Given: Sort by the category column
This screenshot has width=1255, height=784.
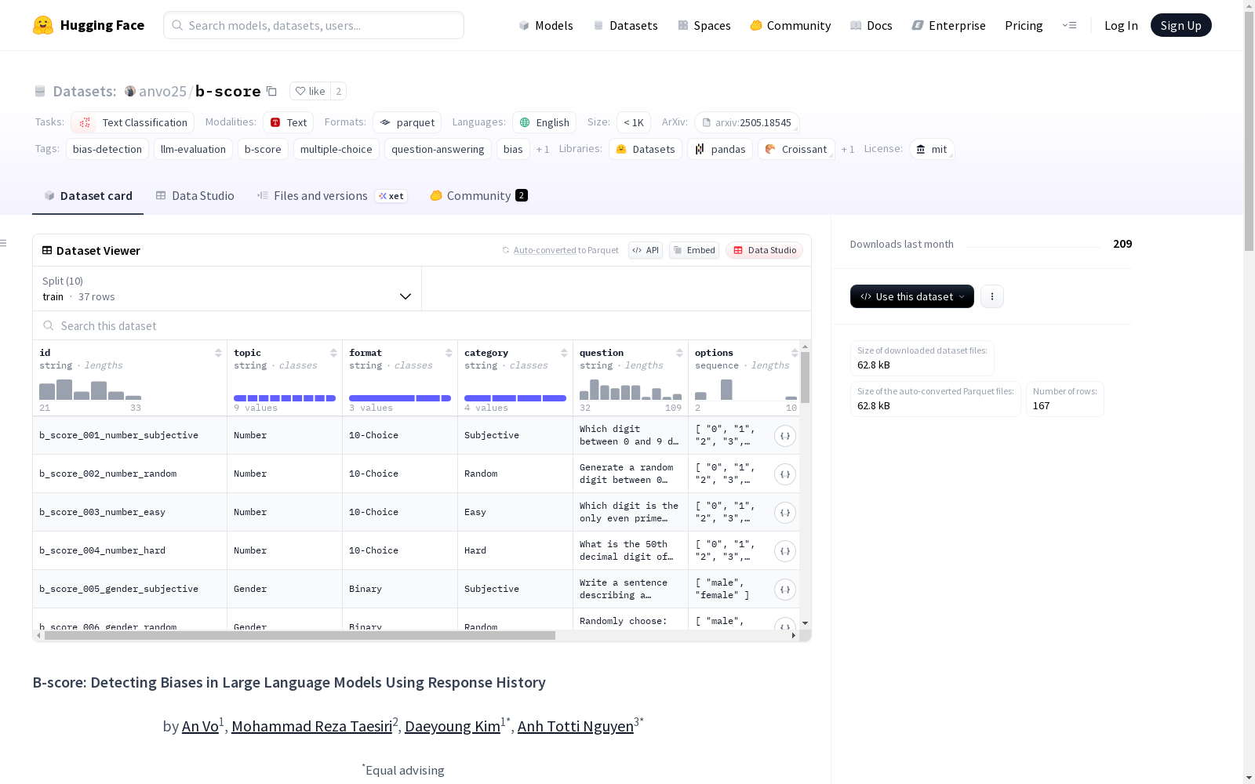Looking at the screenshot, I should tap(564, 353).
